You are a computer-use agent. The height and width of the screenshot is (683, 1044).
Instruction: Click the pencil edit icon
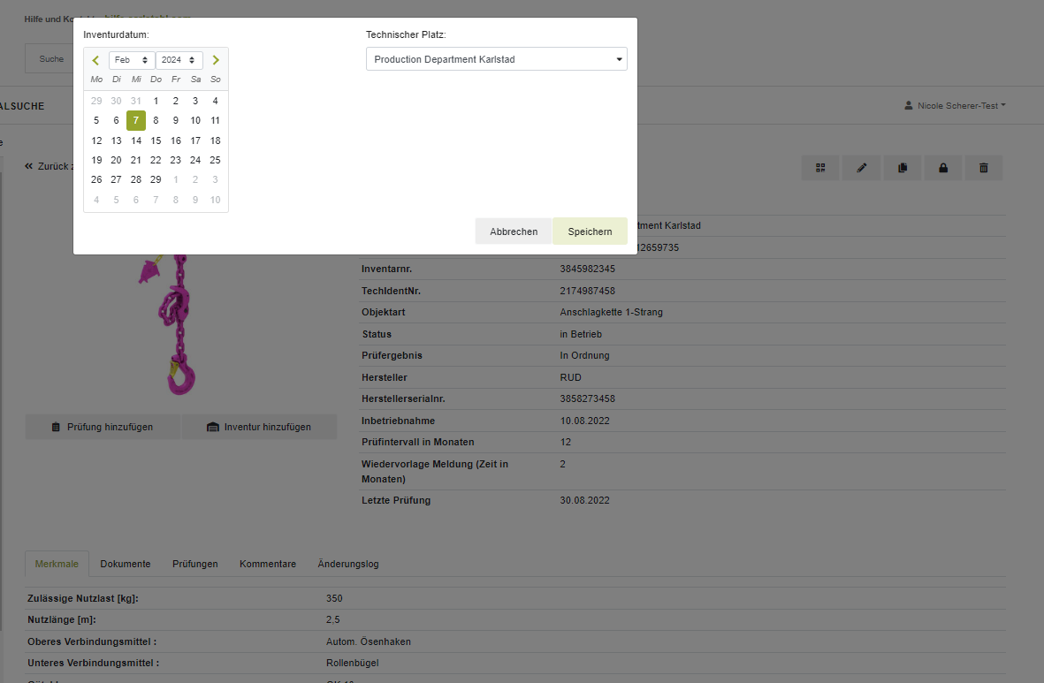(x=862, y=168)
